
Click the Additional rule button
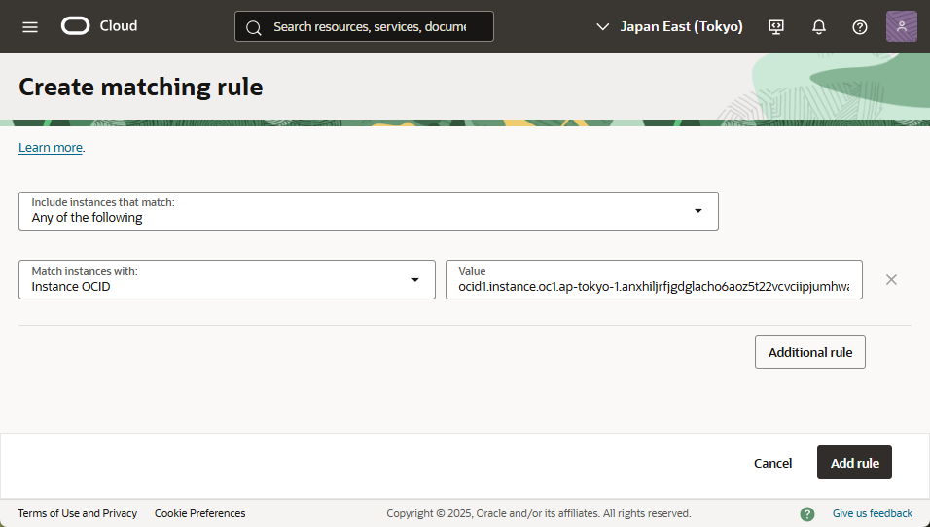click(809, 352)
